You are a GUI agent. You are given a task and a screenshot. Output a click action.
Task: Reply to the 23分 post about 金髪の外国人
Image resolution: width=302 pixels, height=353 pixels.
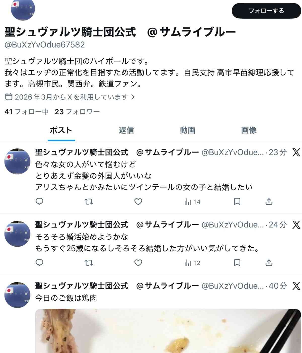click(x=39, y=202)
